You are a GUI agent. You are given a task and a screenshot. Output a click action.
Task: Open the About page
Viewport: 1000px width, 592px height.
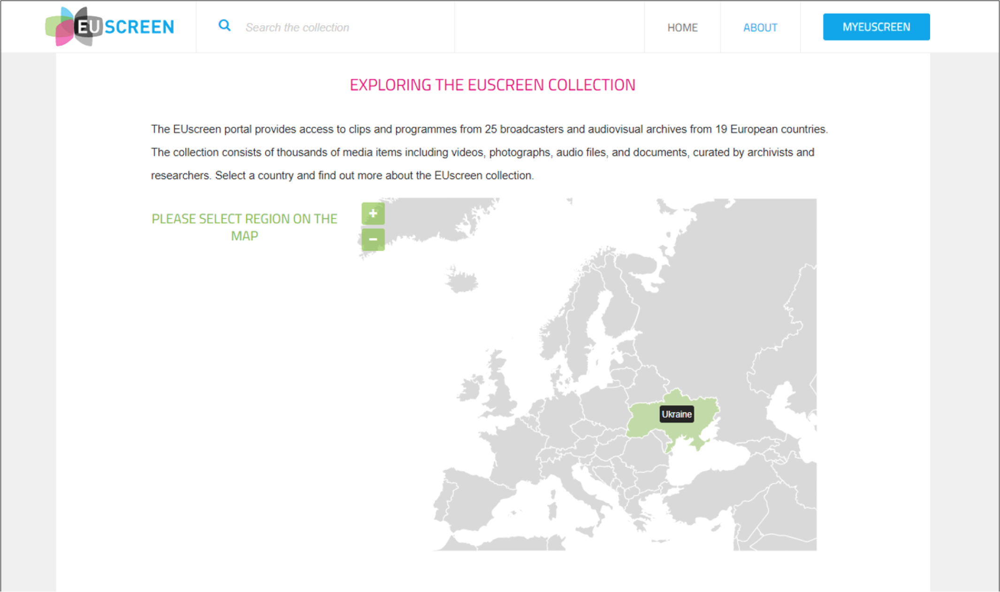click(x=760, y=28)
